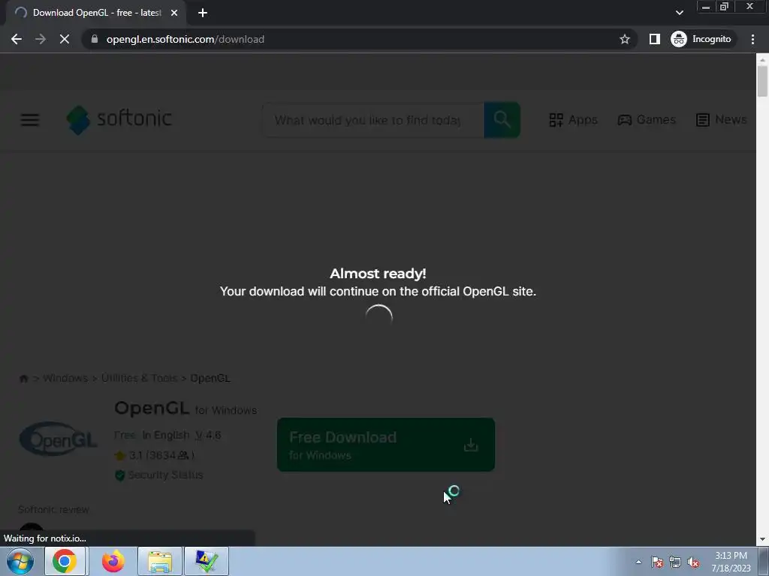Open the side panel icon in Chrome toolbar

(x=654, y=39)
